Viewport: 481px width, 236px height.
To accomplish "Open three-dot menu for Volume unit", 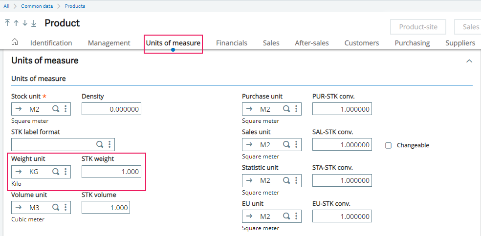I will (66, 207).
